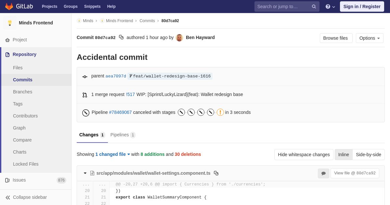This screenshot has width=390, height=205.
Task: Click Ben Hayward author name
Action: pos(200,37)
